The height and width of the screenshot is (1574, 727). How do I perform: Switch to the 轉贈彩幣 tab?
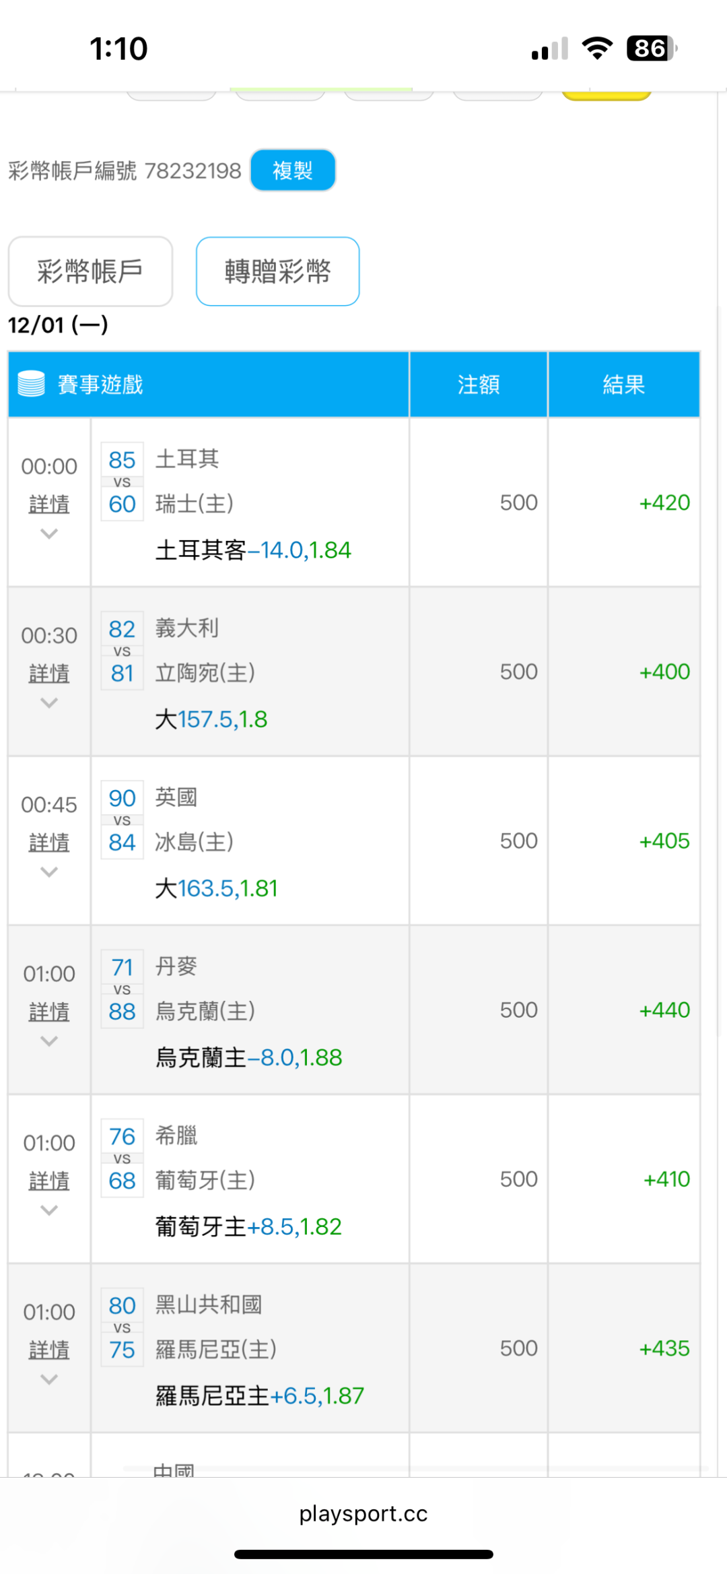point(277,271)
